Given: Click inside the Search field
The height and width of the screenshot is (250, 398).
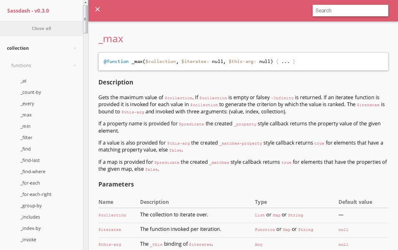Looking at the screenshot, I should pyautogui.click(x=350, y=10).
